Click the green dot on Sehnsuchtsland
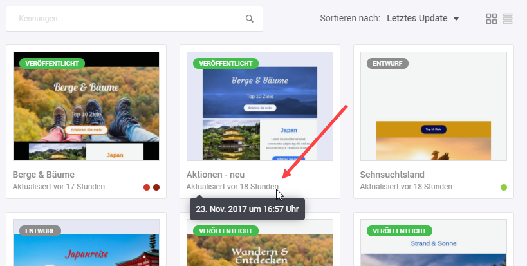Screen dimensions: 527x266 503,187
